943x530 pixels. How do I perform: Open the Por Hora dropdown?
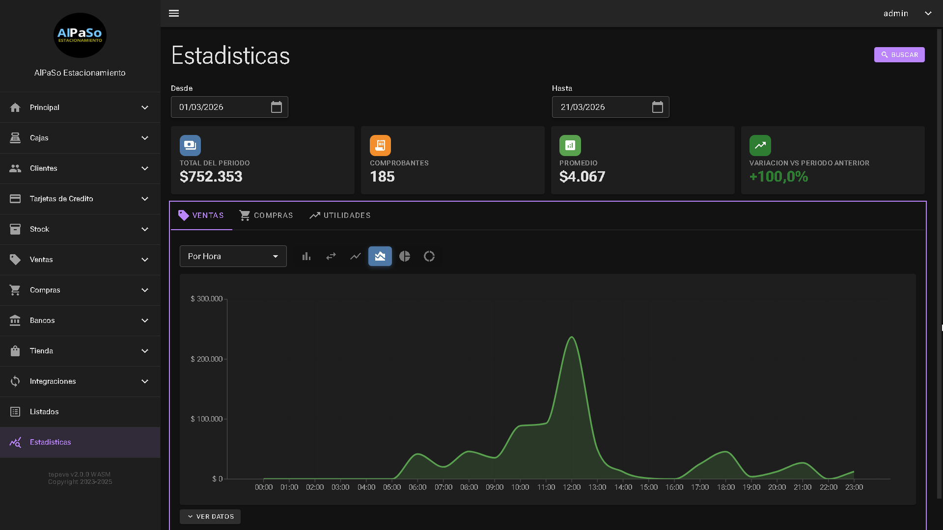[233, 256]
